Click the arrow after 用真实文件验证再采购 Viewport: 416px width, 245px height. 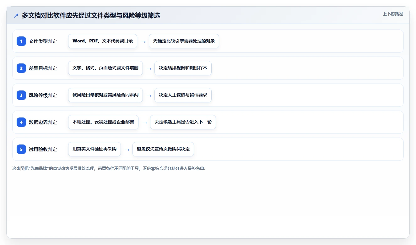(127, 150)
